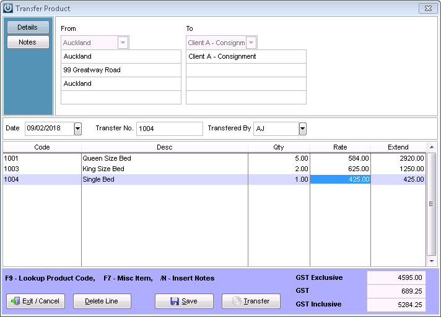Click the empty second To address line
Viewport: 441px width, 317px height.
pyautogui.click(x=246, y=70)
